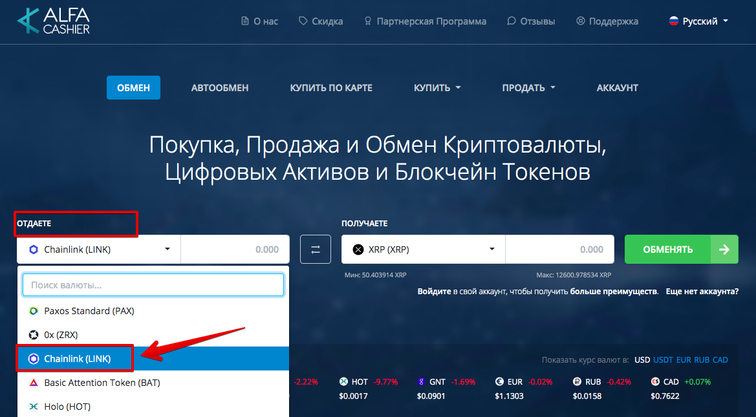Click the Войдите login link
Image resolution: width=756 pixels, height=417 pixels.
tap(434, 292)
